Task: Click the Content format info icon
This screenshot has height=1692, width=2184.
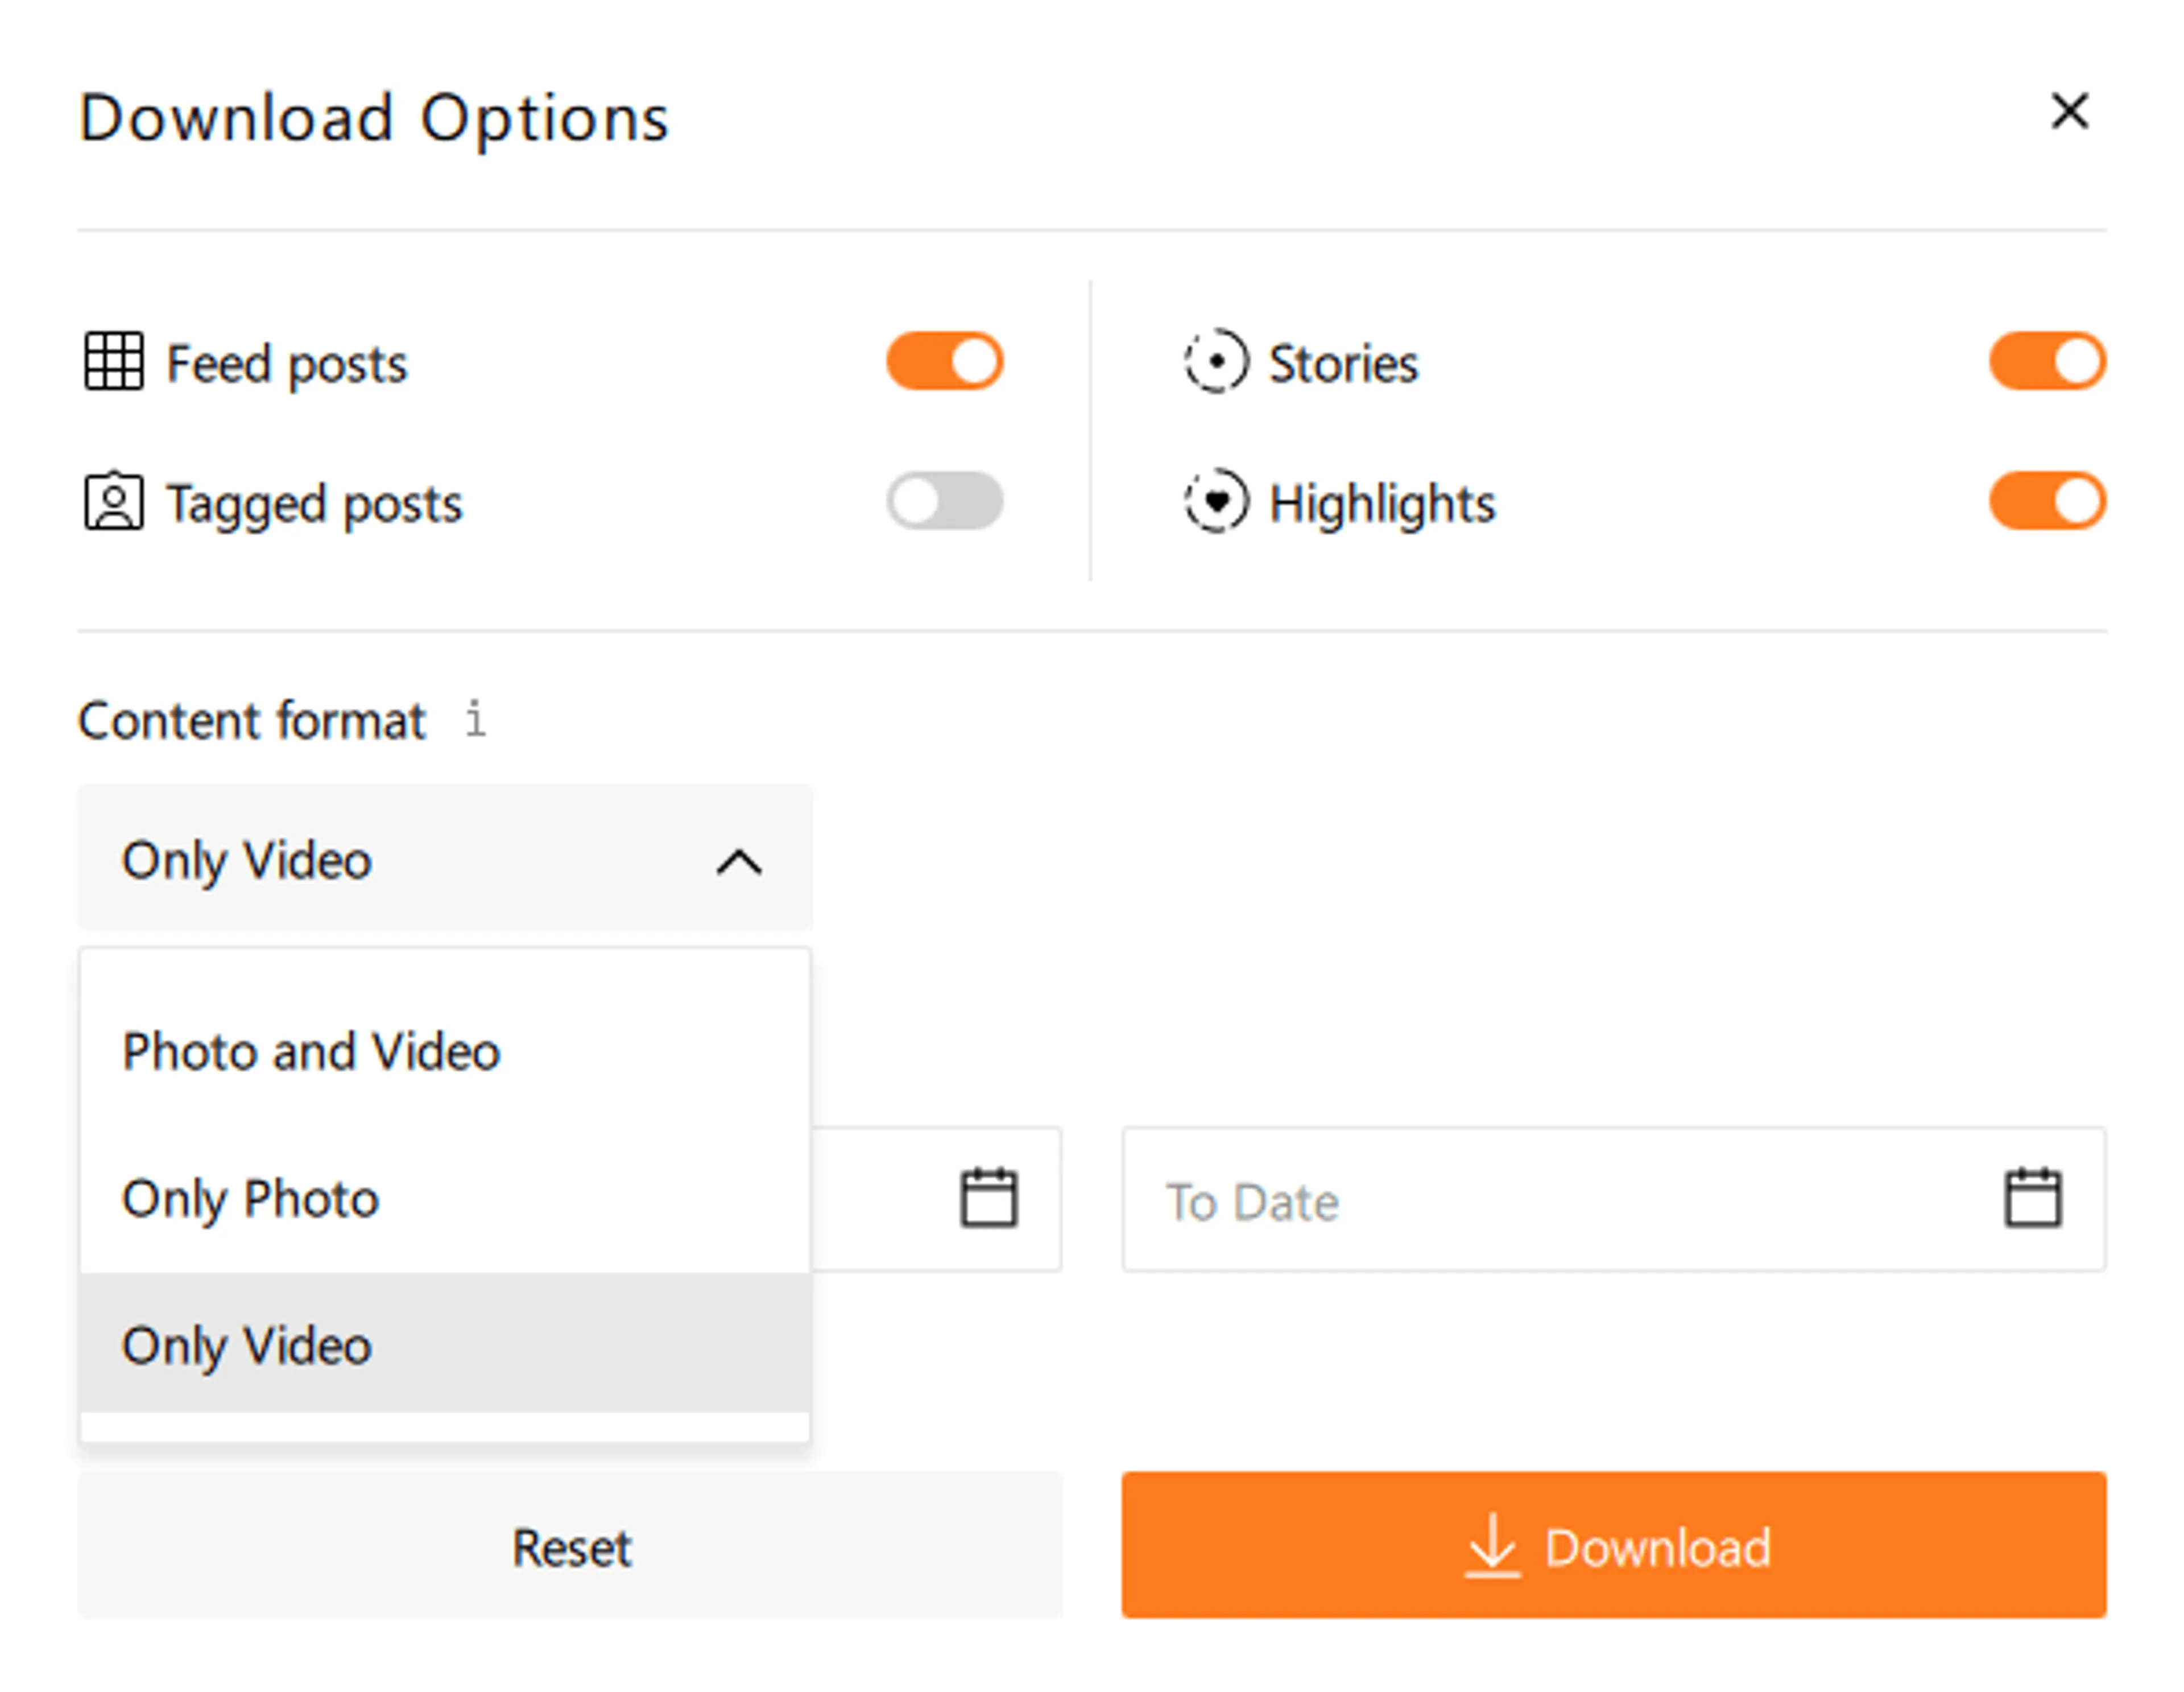Action: [x=476, y=719]
